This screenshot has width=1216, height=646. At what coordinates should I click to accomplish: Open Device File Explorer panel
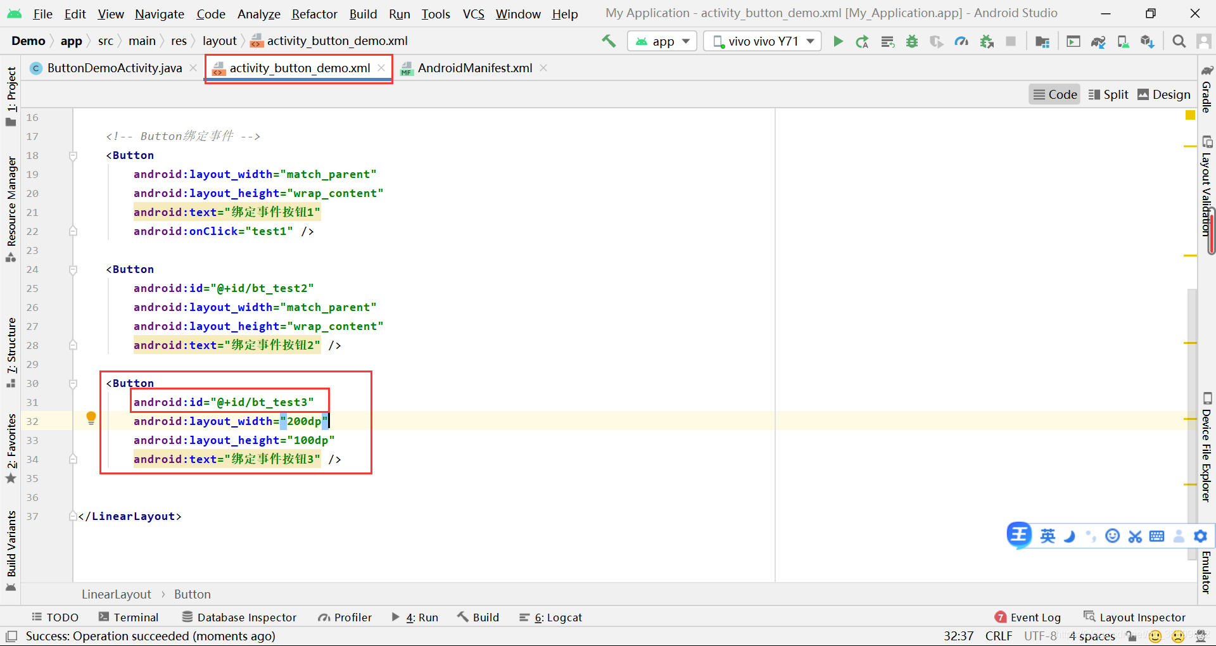(x=1207, y=447)
